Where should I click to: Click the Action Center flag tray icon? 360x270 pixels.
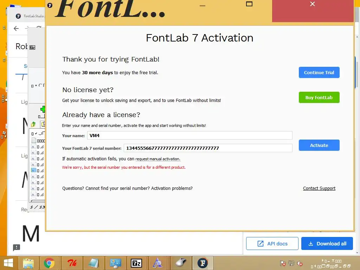pos(283,263)
